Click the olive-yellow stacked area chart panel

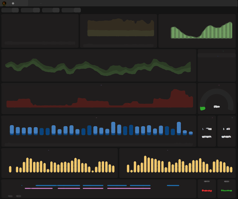[120, 28]
